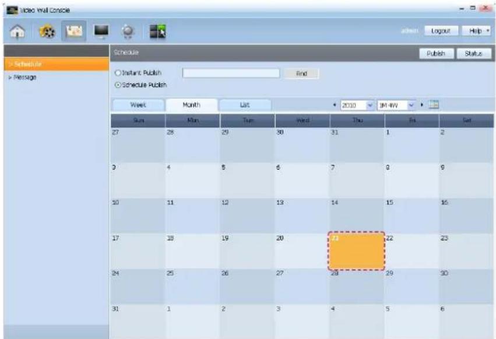Screen dimensions: 496x339
Task: Go to next period arrow
Action: point(421,105)
